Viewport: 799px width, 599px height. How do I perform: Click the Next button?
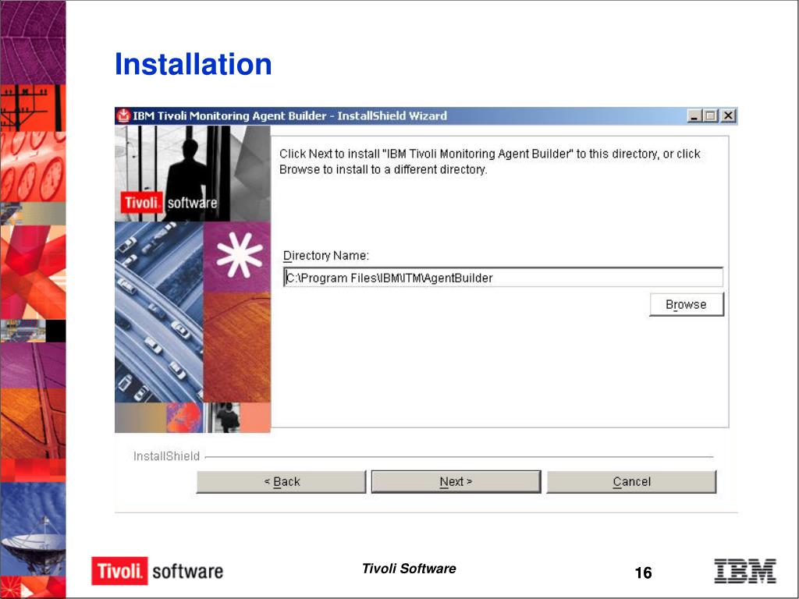tap(456, 481)
